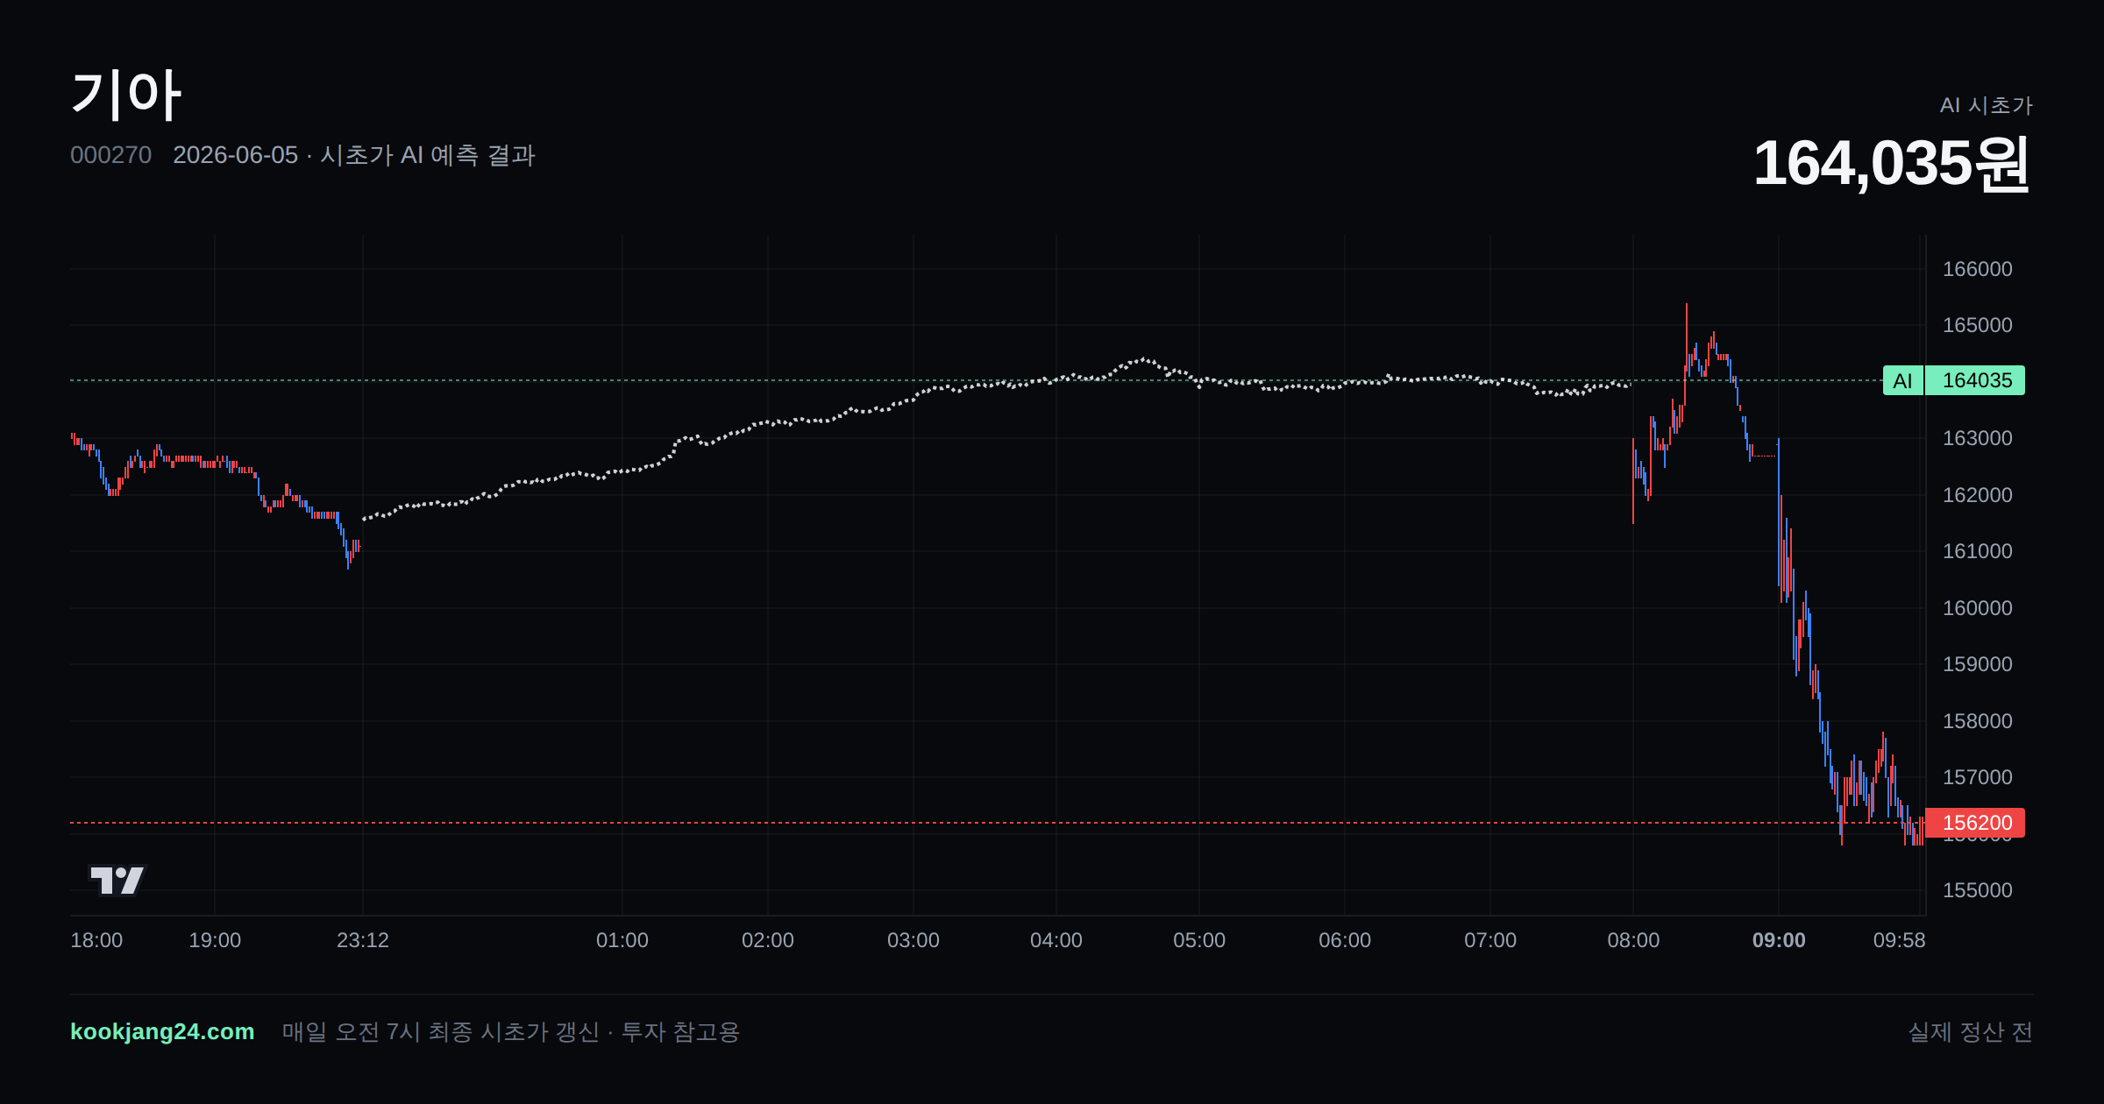The height and width of the screenshot is (1104, 2104).
Task: Click the 08:00 time axis label
Action: click(1633, 940)
